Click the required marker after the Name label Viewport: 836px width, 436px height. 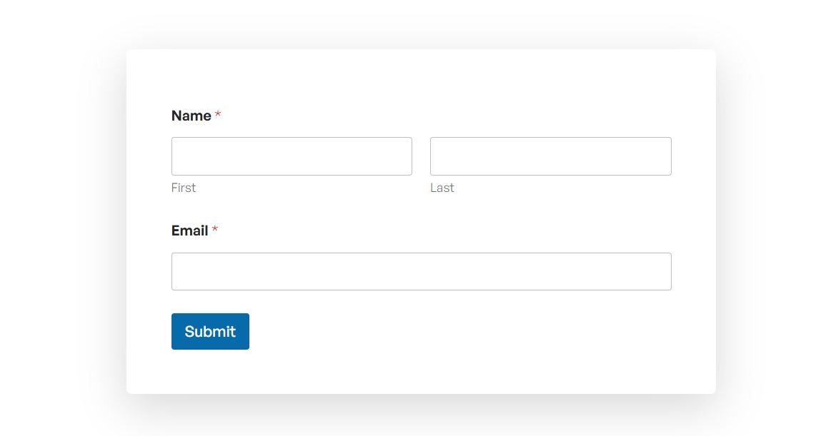tap(218, 116)
